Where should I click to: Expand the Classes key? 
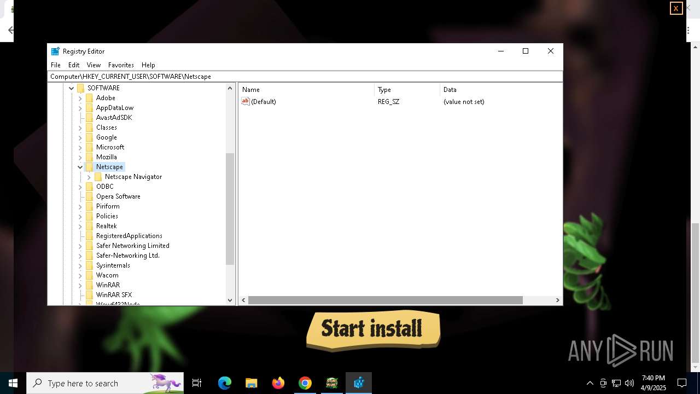80,128
